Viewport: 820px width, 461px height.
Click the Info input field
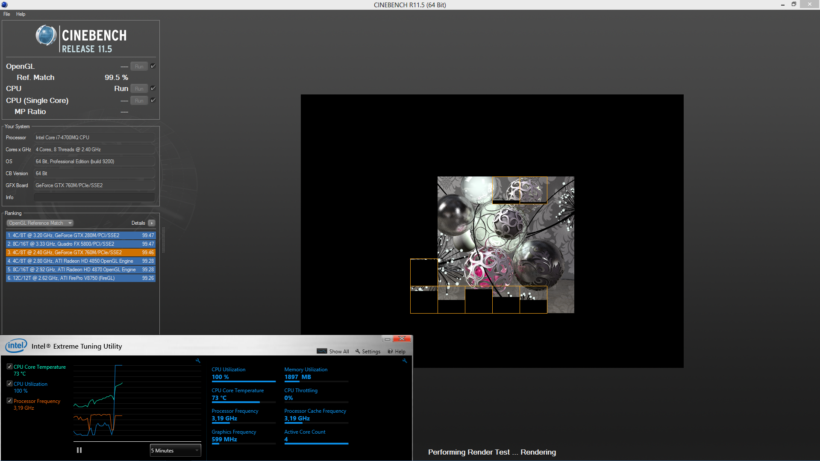94,197
